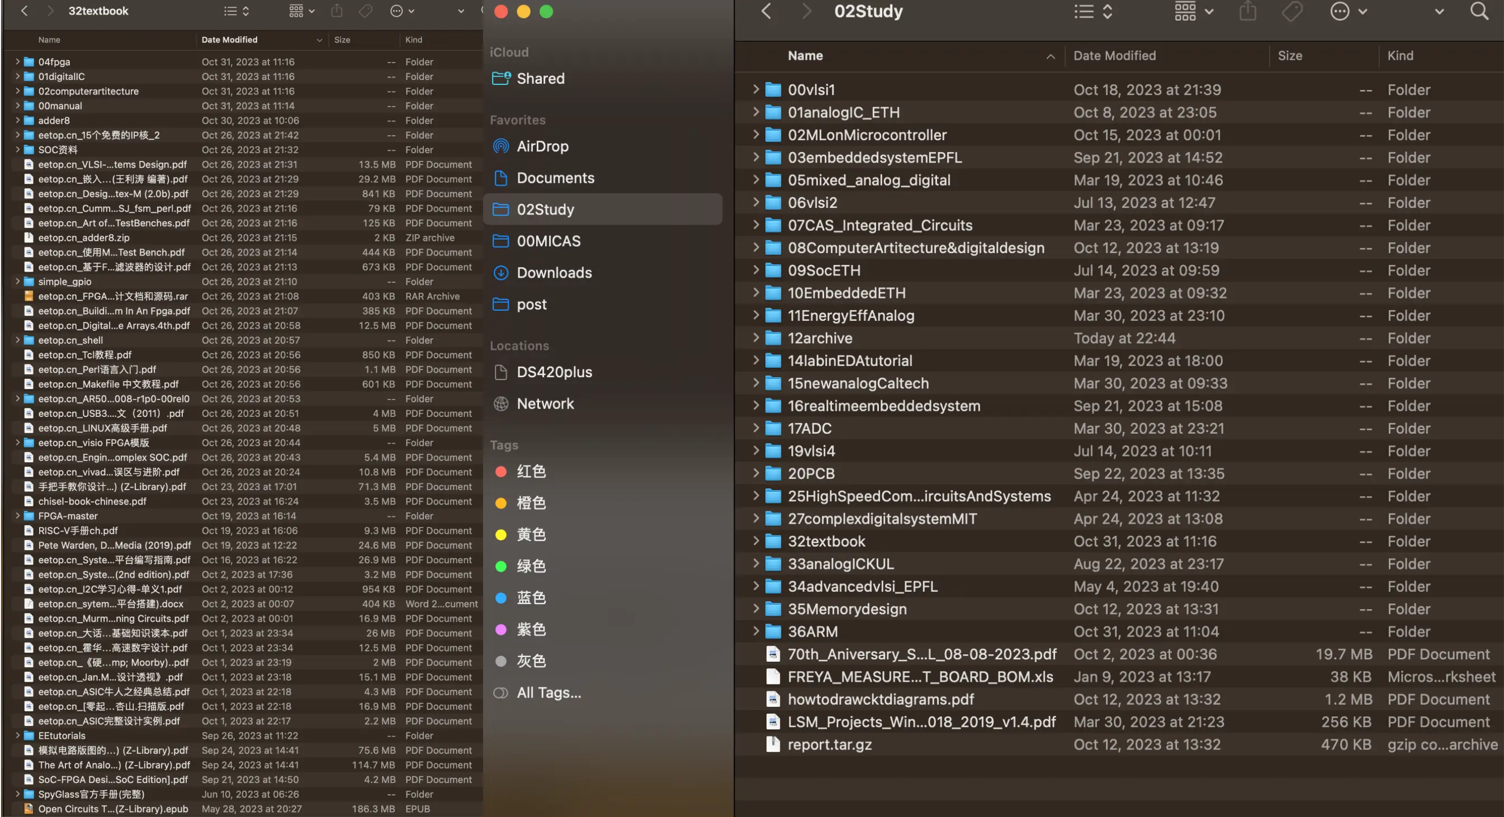Screen dimensions: 1504x817
Task: Open AirDrop in the sidebar
Action: point(542,146)
